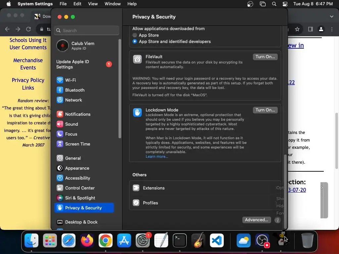Viewport: 339px width, 254px height.
Task: Reload the page in Chrome
Action: coord(28,29)
